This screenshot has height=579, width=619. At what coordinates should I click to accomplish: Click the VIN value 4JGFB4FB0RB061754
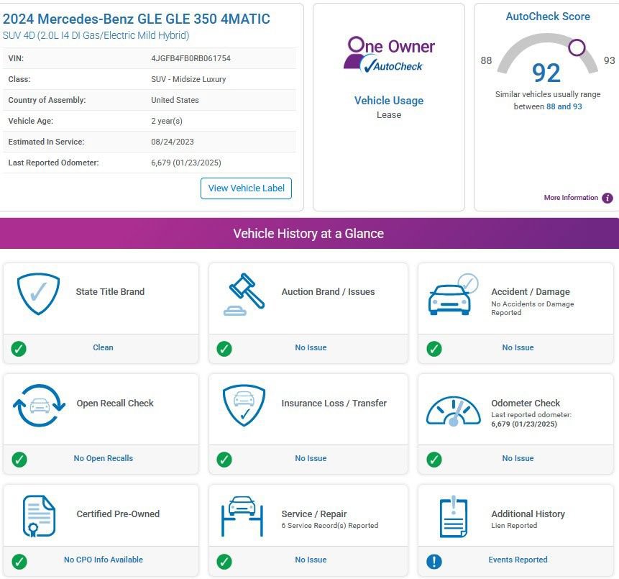tap(191, 58)
